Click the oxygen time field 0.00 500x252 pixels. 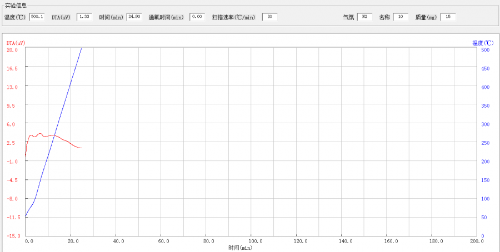(197, 17)
